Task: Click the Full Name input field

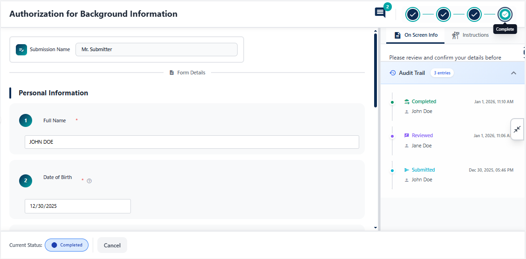Action: pyautogui.click(x=192, y=142)
